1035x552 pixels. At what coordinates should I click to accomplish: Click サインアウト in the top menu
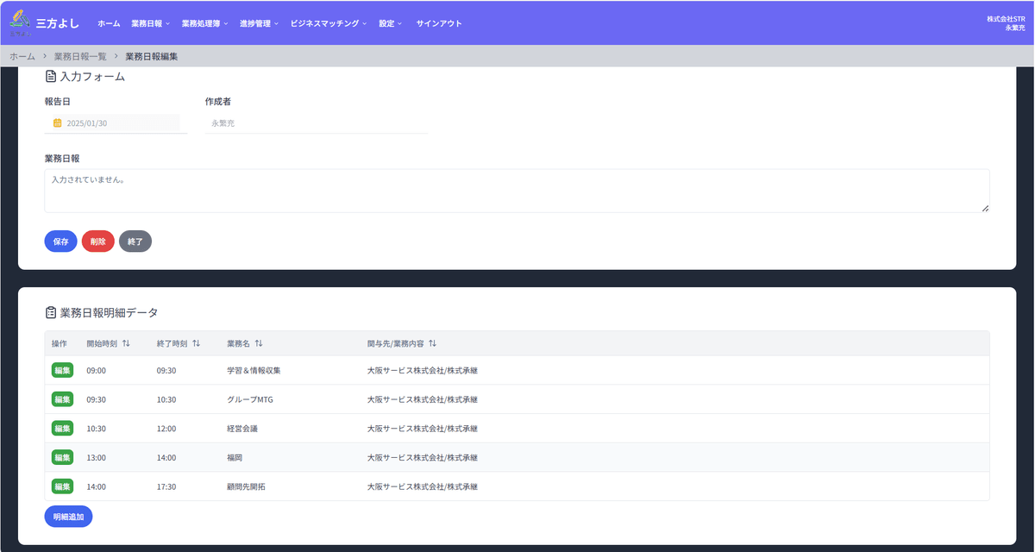(439, 23)
